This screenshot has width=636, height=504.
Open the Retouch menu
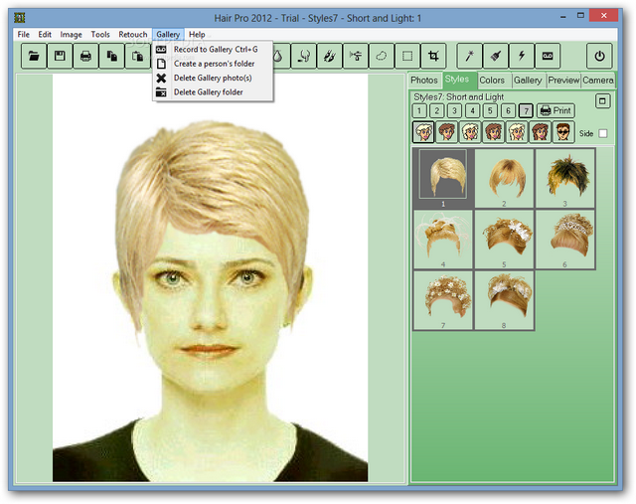(133, 35)
